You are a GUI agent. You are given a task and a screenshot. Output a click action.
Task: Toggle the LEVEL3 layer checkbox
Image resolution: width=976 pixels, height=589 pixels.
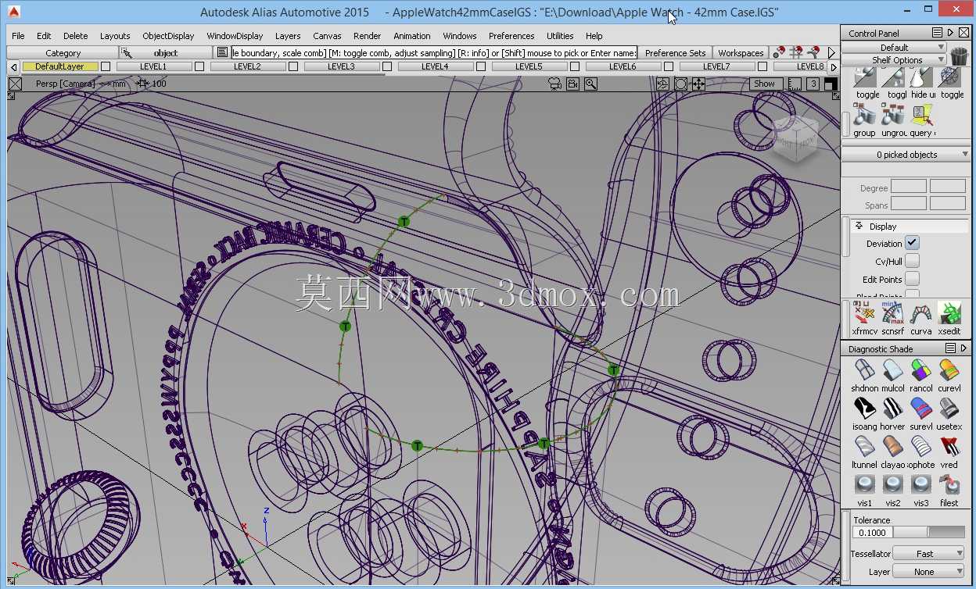[387, 67]
